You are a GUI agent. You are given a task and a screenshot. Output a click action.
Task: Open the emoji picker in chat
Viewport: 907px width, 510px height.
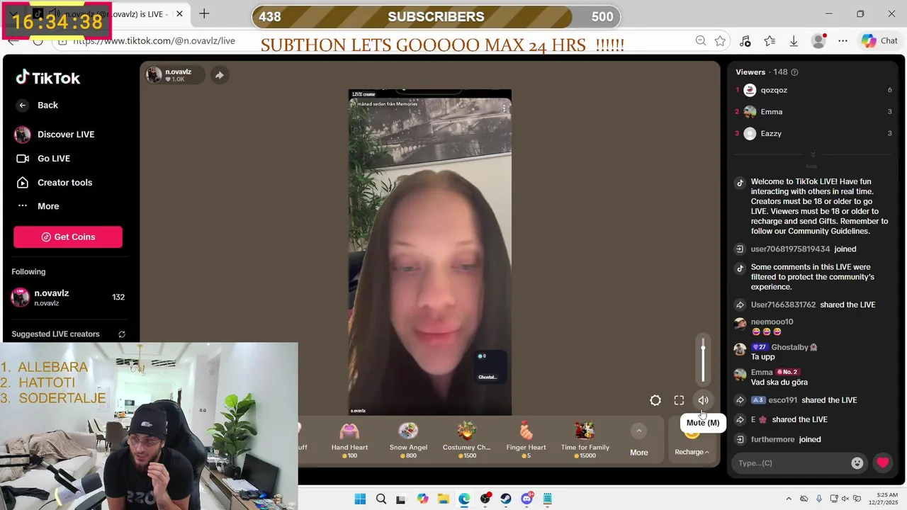[857, 463]
